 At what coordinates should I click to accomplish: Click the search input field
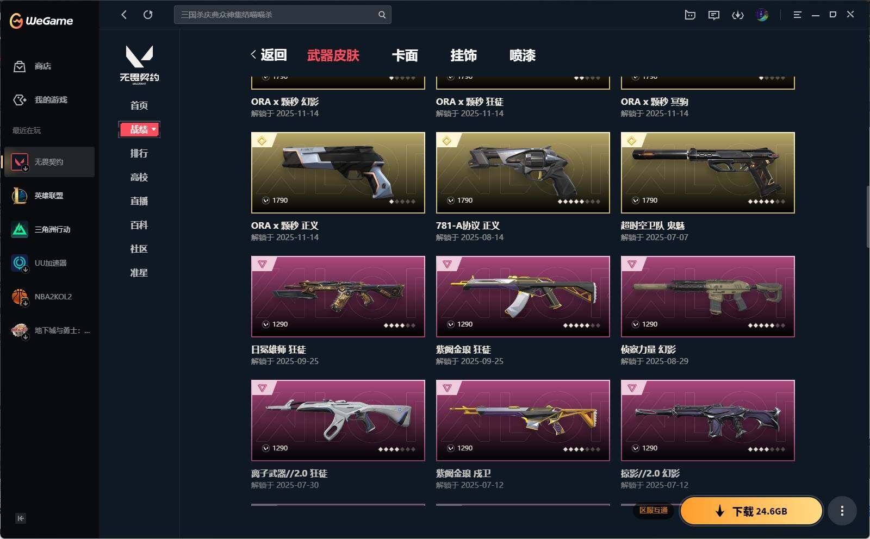coord(276,15)
